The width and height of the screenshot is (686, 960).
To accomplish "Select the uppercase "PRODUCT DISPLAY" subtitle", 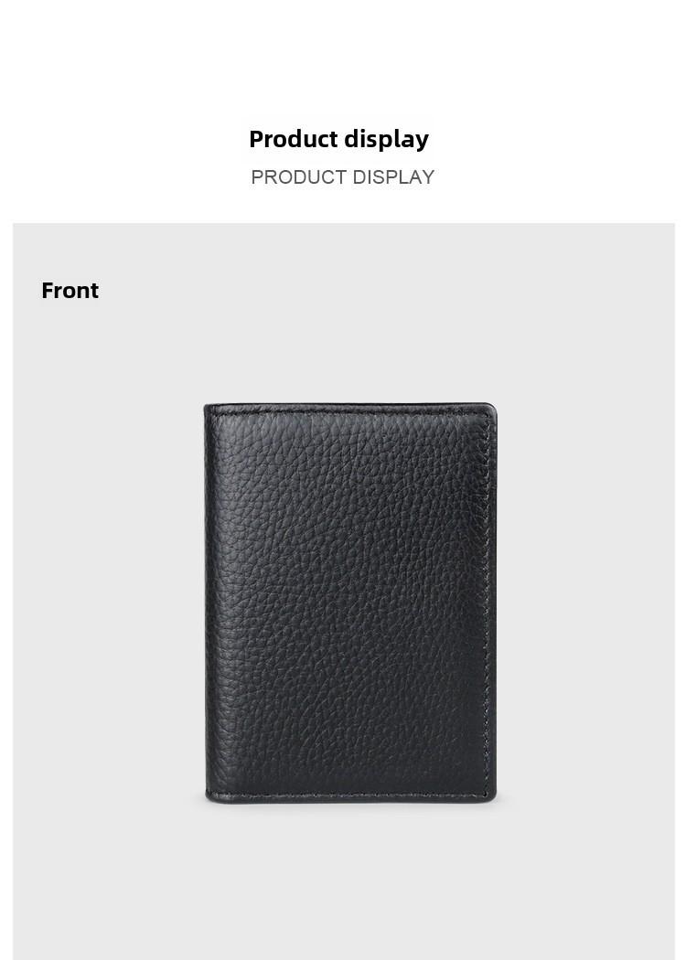I will 342,177.
